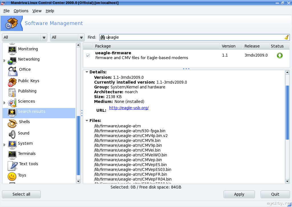
Task: Click details pane scroll down arrow
Action: click(x=287, y=181)
